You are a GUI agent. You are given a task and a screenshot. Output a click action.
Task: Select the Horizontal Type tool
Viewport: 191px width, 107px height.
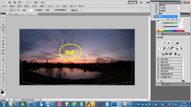pos(3,67)
